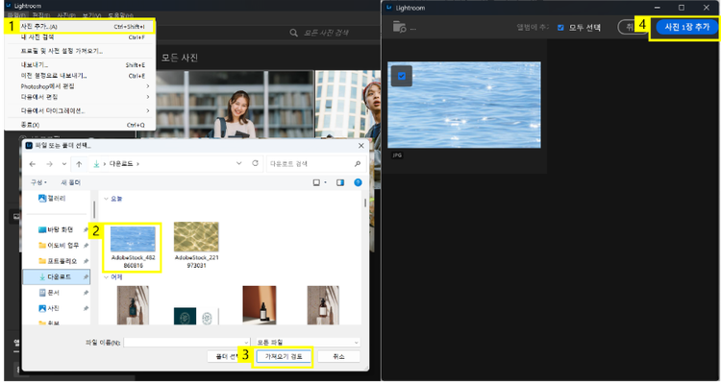Click 다운로드 in the address breadcrumb
Viewport: 721px width, 382px height.
[x=121, y=164]
